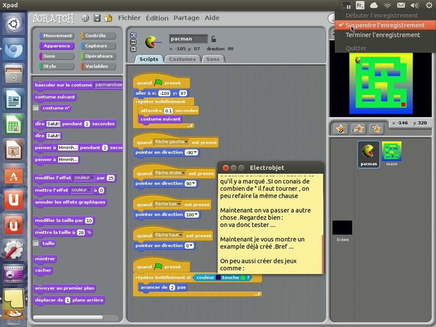Open LibreOffice Calc from the launcher
The image size is (436, 327).
pyautogui.click(x=13, y=124)
